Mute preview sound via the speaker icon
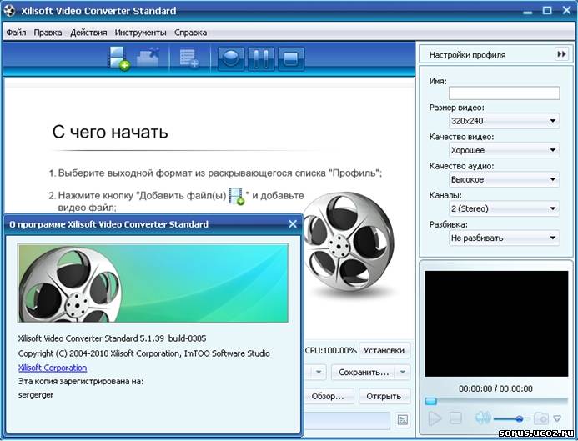Viewport: 578px width, 441px height. (483, 418)
